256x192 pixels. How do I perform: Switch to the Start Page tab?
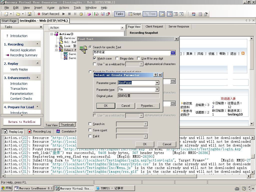click(9, 21)
